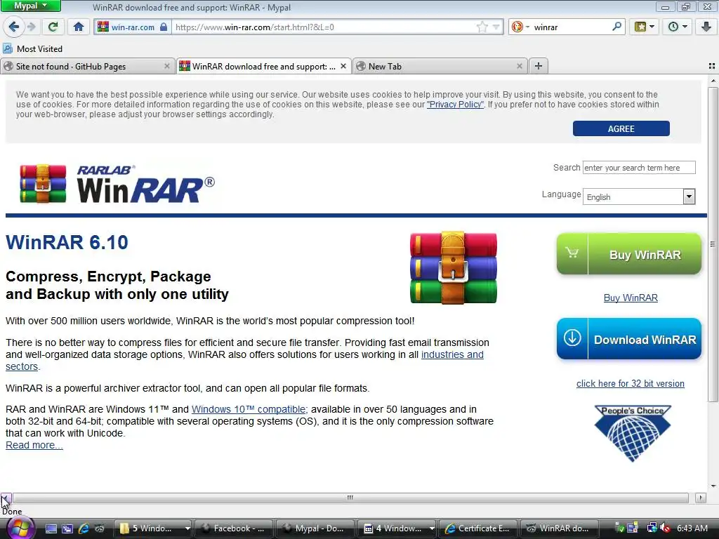
Task: Switch to the New Tab tab
Action: tap(440, 67)
